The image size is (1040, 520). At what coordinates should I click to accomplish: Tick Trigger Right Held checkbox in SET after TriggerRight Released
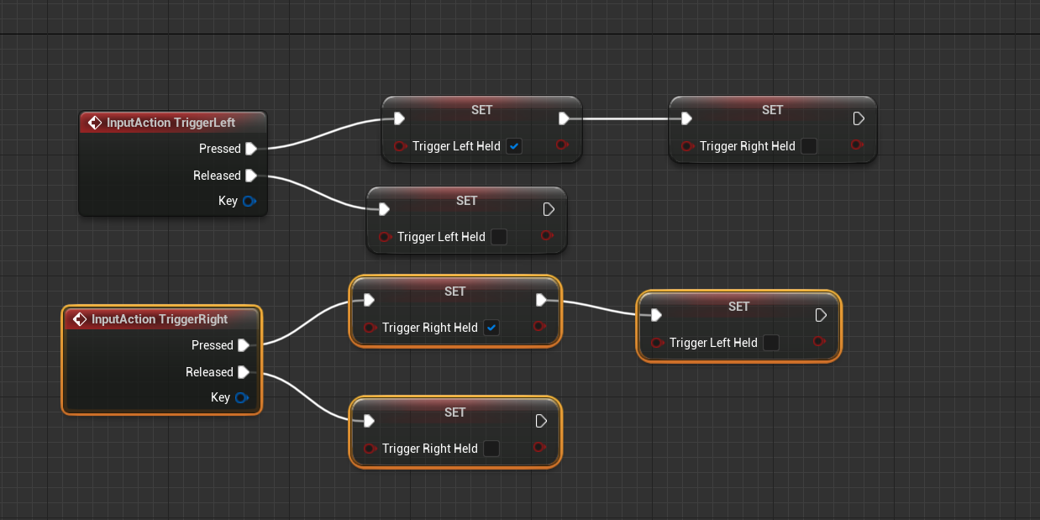pyautogui.click(x=491, y=449)
